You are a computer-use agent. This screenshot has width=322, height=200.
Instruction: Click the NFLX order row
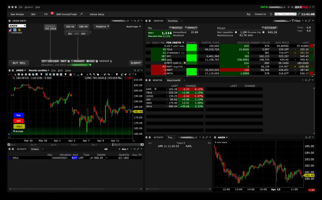(76, 158)
